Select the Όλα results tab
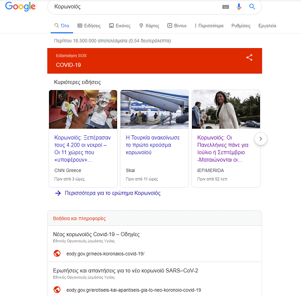Viewport: 301px width, 296px height. 62,25
